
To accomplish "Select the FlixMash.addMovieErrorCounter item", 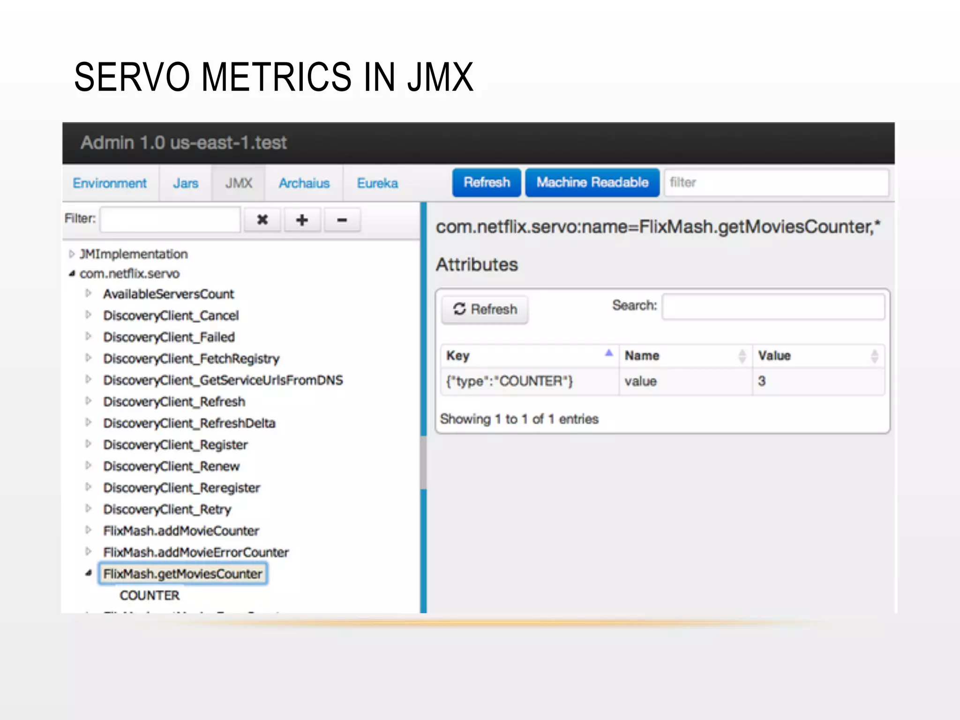I will pyautogui.click(x=196, y=552).
